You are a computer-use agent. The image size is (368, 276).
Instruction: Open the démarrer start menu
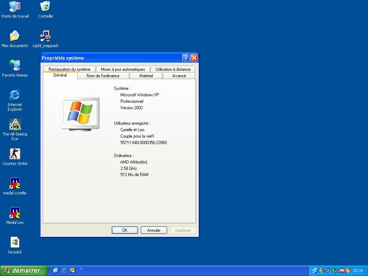(24, 271)
